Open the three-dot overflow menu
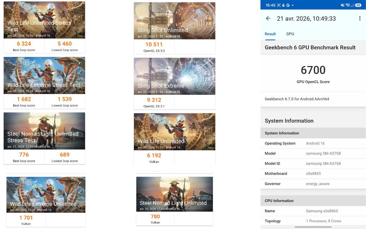The image size is (366, 229). pos(360,19)
